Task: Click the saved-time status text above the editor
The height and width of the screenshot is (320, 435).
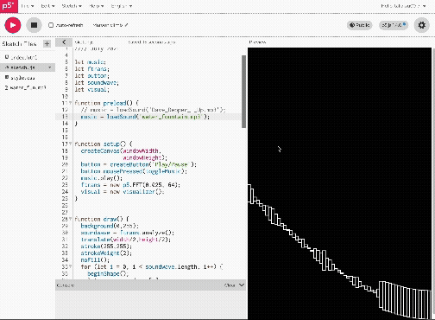Action: [x=152, y=42]
